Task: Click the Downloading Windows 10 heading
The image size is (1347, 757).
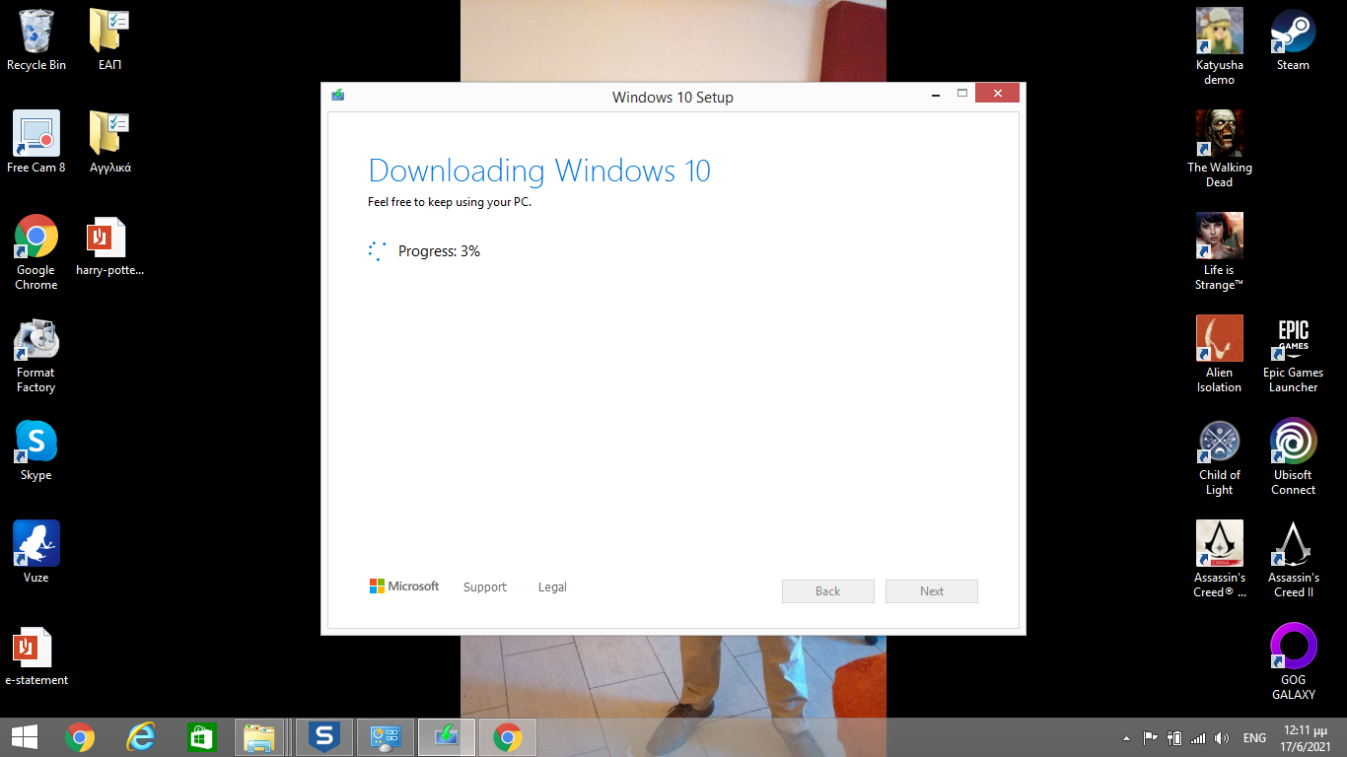Action: 539,171
